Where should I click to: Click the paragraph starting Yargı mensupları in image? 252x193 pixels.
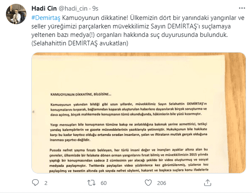[x=129, y=132]
